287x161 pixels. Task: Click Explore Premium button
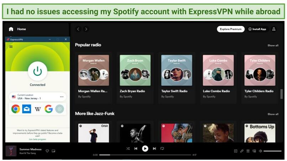[231, 29]
